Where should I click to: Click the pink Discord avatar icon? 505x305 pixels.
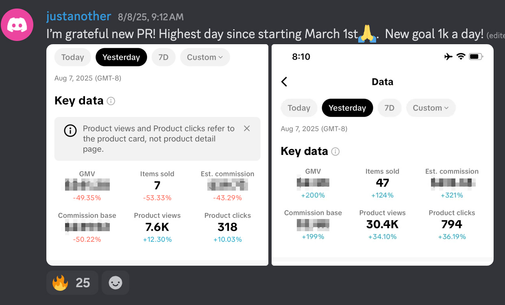click(x=17, y=24)
